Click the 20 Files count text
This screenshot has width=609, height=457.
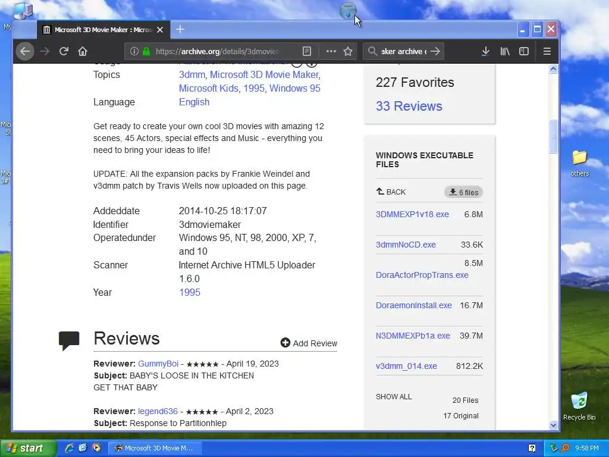(x=465, y=400)
